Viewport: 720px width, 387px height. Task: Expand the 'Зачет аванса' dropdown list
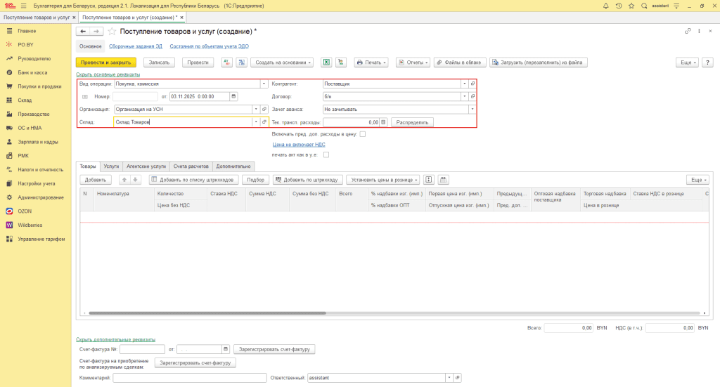[472, 110]
